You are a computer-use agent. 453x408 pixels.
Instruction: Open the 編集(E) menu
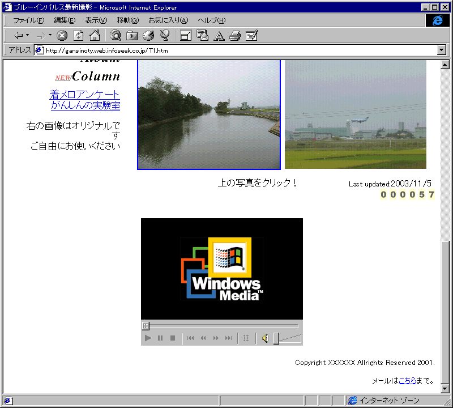coord(65,20)
